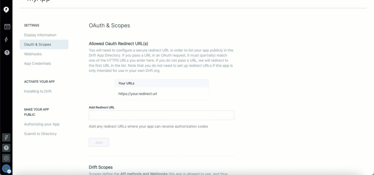
Task: Click the Add button below redirect field
Action: click(x=99, y=142)
